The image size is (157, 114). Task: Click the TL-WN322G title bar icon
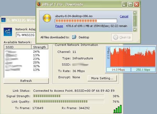click(3, 20)
